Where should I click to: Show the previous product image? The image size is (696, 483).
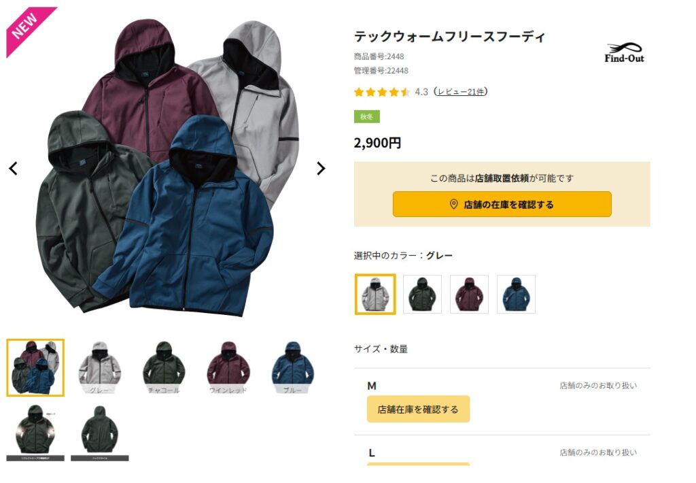(x=14, y=169)
